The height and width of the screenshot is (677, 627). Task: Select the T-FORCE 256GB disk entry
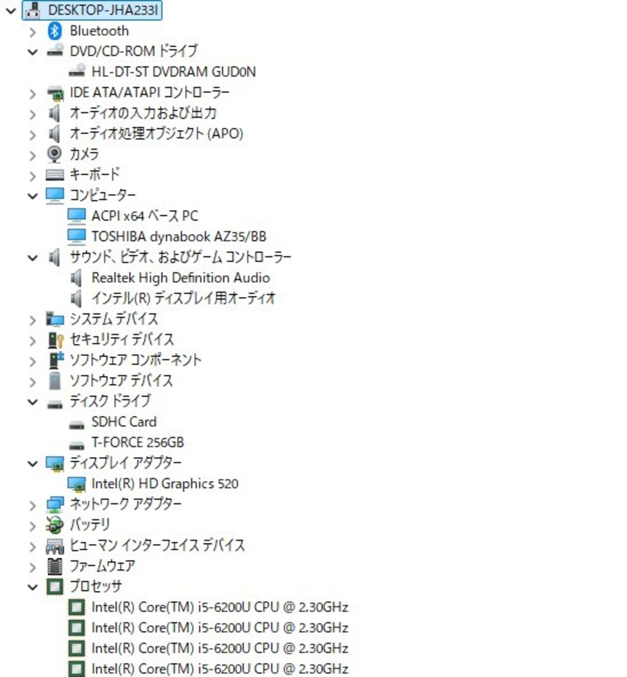pos(138,443)
